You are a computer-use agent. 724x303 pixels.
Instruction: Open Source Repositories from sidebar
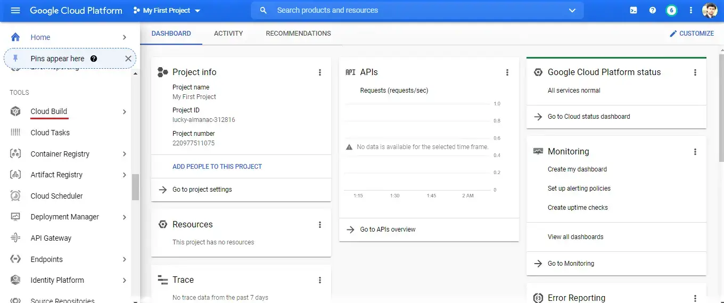[62, 300]
